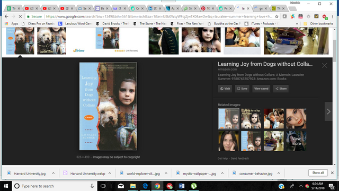Open the Chess Pro on Facebook bookmark
This screenshot has width=339, height=191.
[x=38, y=23]
